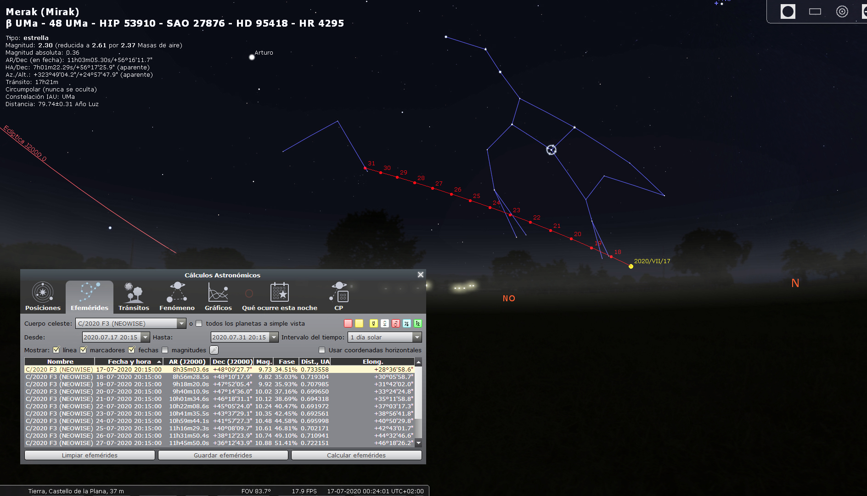Expand the Cuerpo celeste dropdown
This screenshot has width=867, height=496.
click(181, 324)
